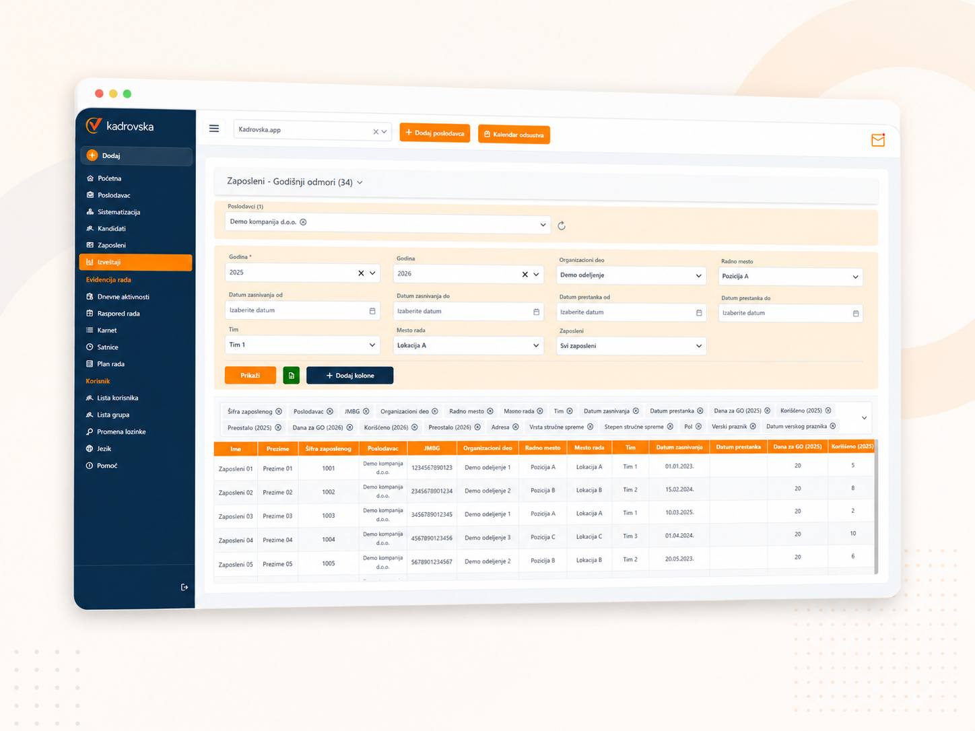Open calendar for Datum zasnivanja od

(372, 311)
